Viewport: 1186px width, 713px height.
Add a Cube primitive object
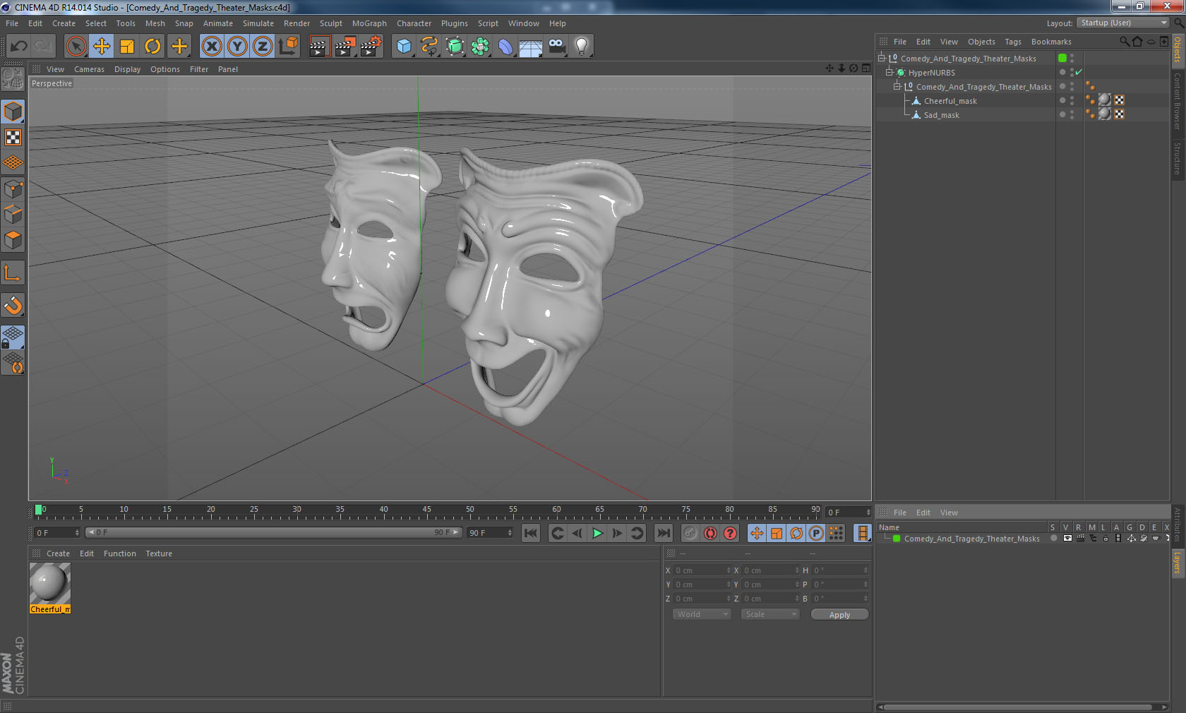pos(404,47)
